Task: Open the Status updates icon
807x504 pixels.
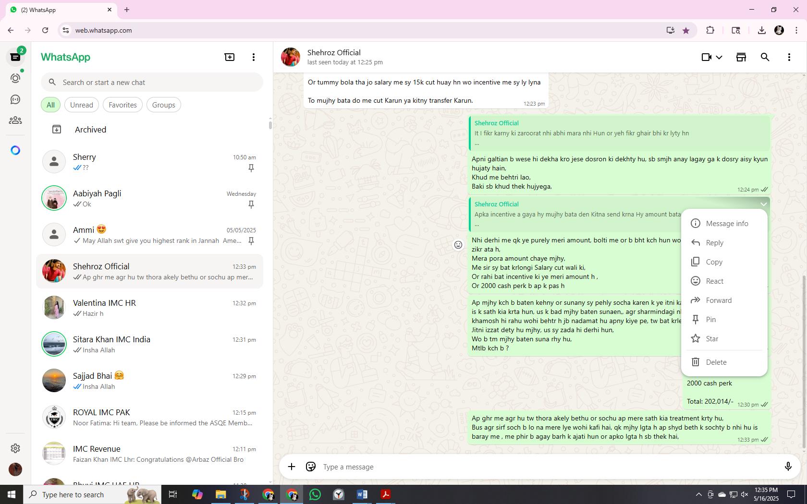Action: point(15,78)
